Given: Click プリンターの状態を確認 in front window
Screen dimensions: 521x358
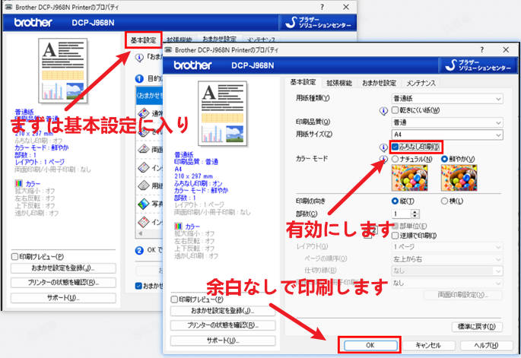Looking at the screenshot, I should 223,325.
